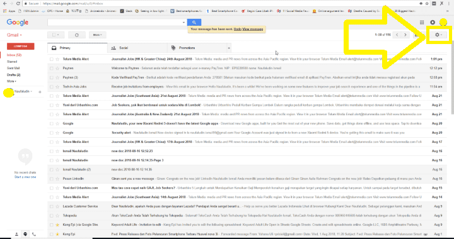Star the Lazada Customer Service email

[x=57, y=206]
